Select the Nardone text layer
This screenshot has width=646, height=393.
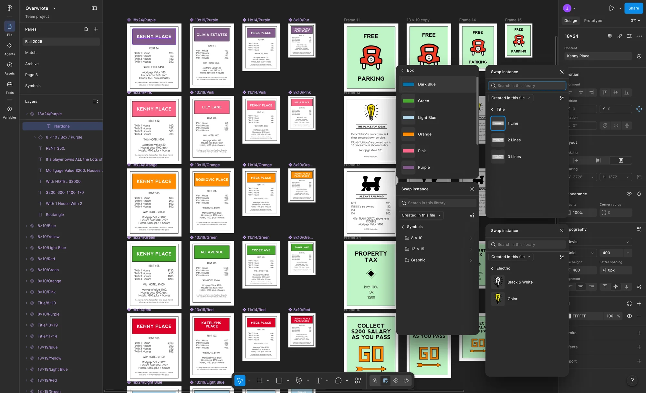click(x=62, y=126)
